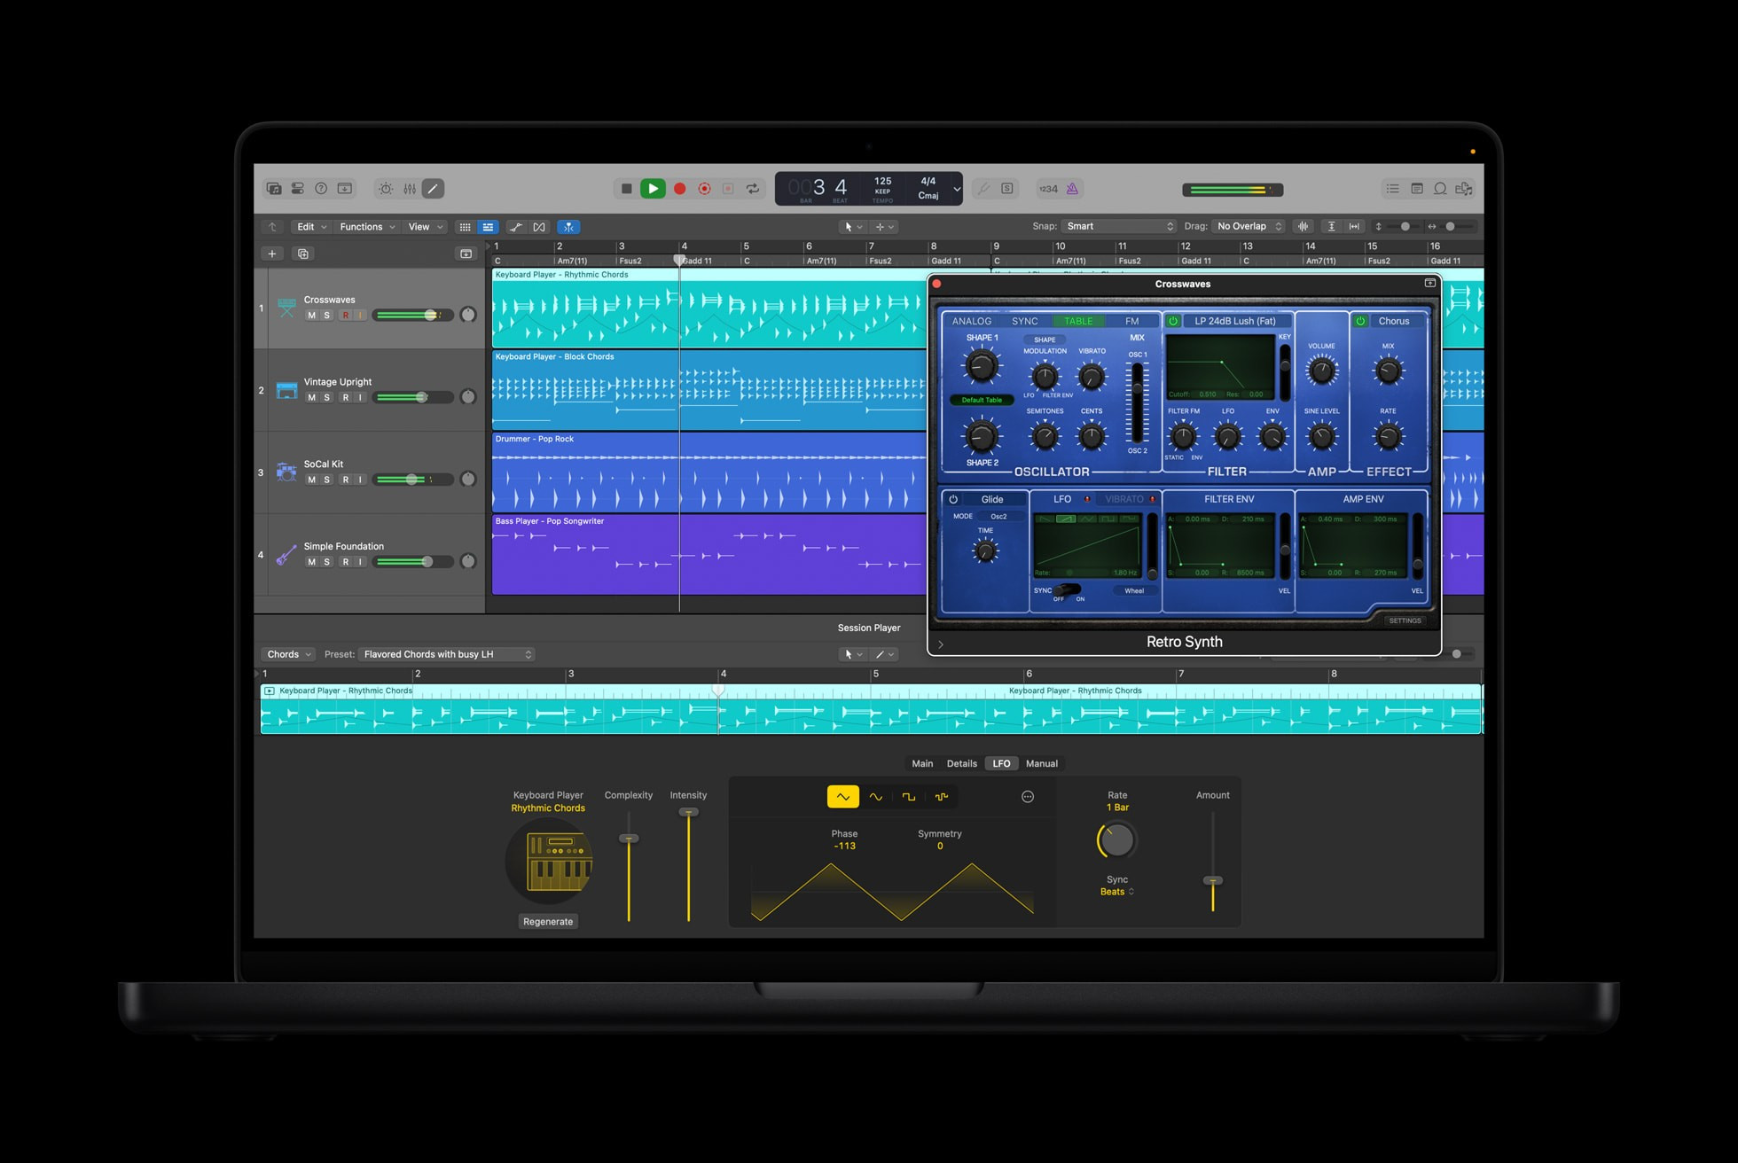
Task: Click the Simple Foundation bass track icon
Action: [286, 554]
